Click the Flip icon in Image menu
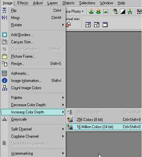This screenshot has height=157, width=142. (4, 10)
